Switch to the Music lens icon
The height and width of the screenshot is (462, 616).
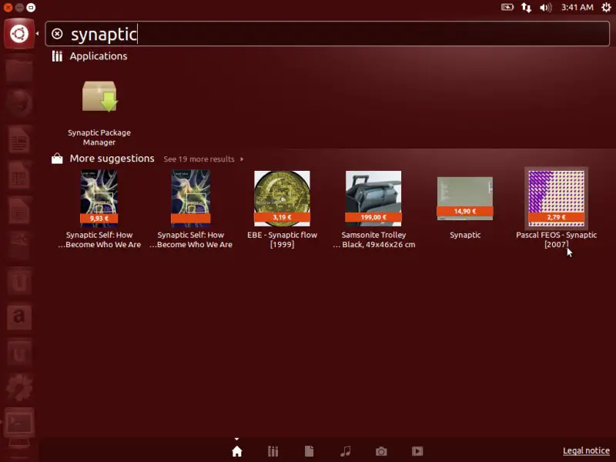click(x=345, y=451)
